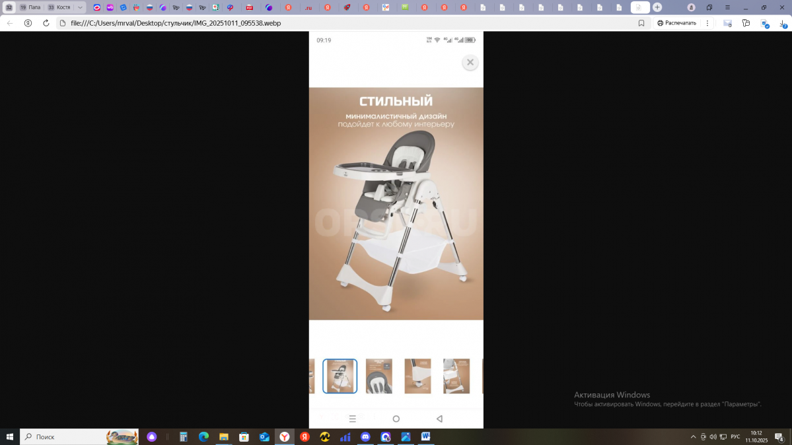792x445 pixels.
Task: Click the Распечатать print button
Action: point(676,22)
